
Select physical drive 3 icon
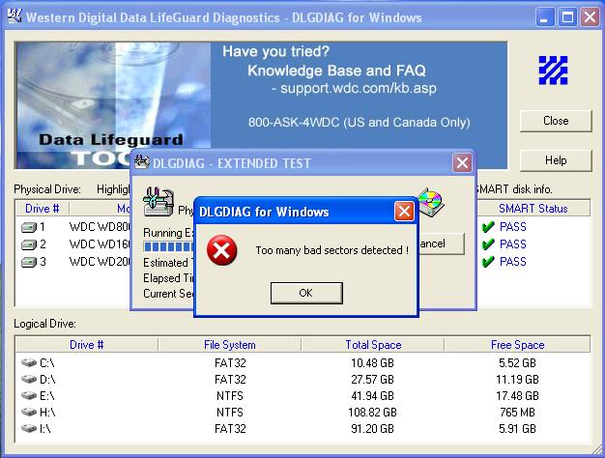pyautogui.click(x=29, y=263)
